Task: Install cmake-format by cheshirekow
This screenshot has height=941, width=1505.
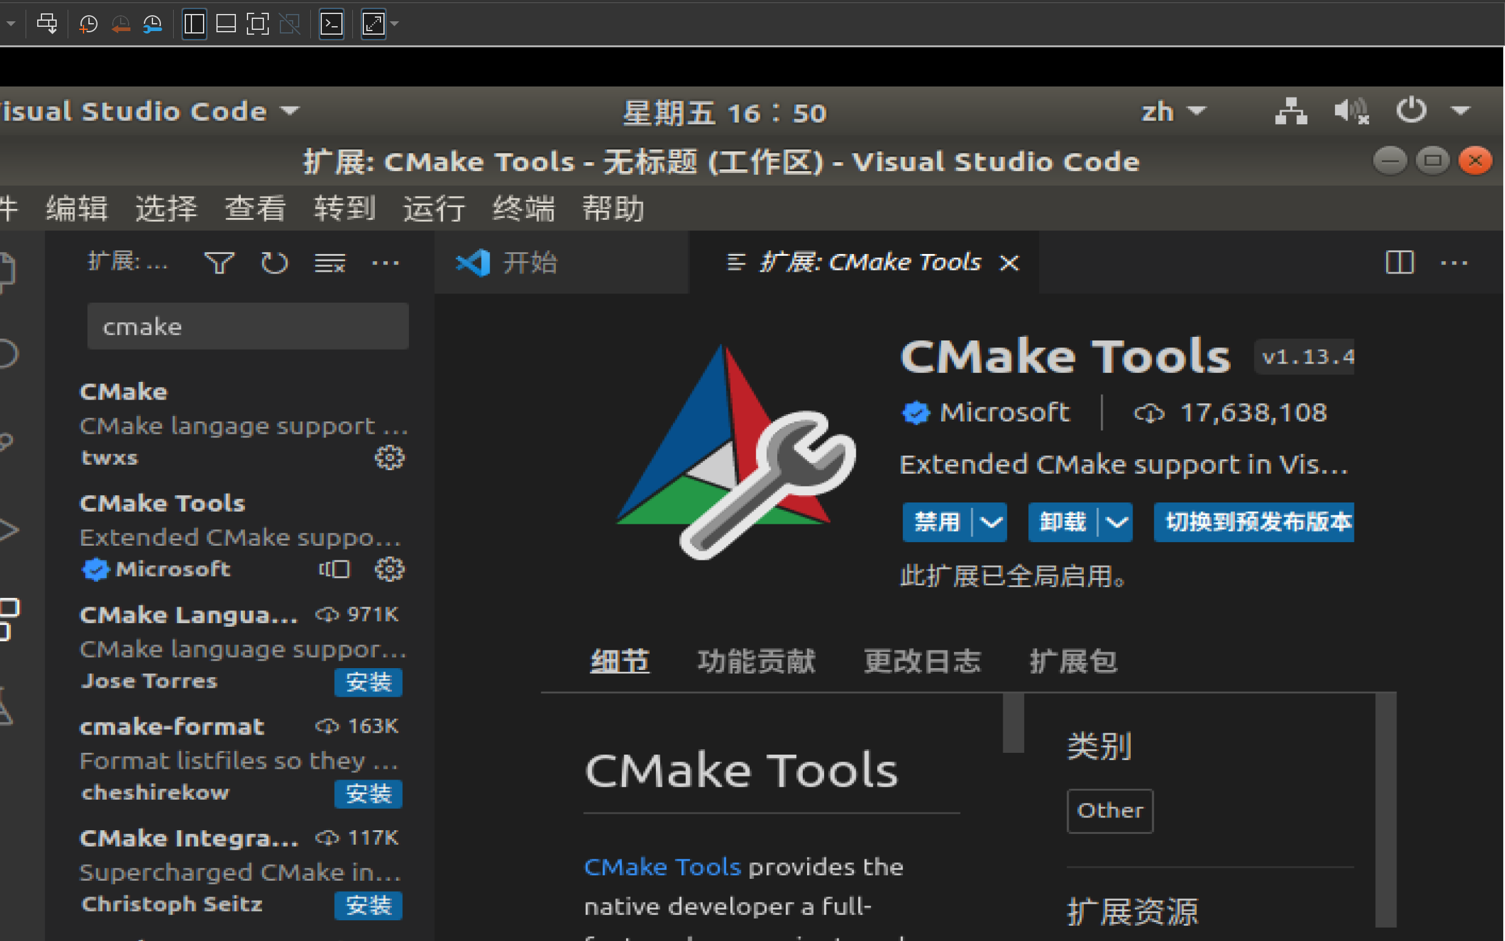Action: pos(368,794)
